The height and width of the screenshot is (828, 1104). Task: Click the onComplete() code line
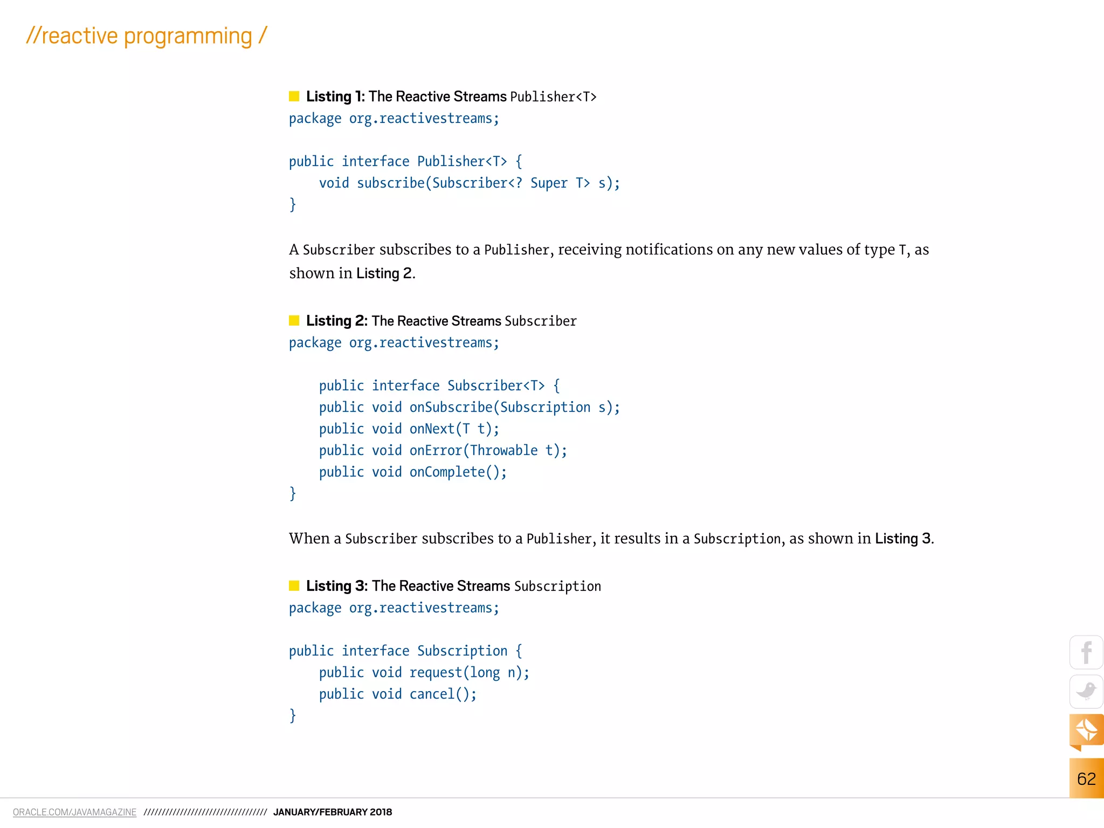[413, 472]
